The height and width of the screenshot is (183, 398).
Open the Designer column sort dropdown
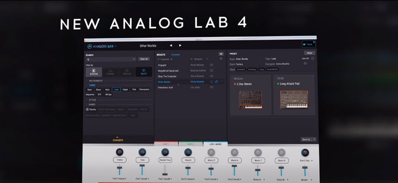pos(199,59)
